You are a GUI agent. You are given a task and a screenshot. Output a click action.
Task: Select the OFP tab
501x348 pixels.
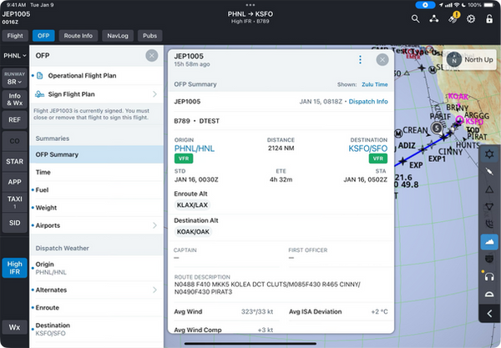coord(43,36)
